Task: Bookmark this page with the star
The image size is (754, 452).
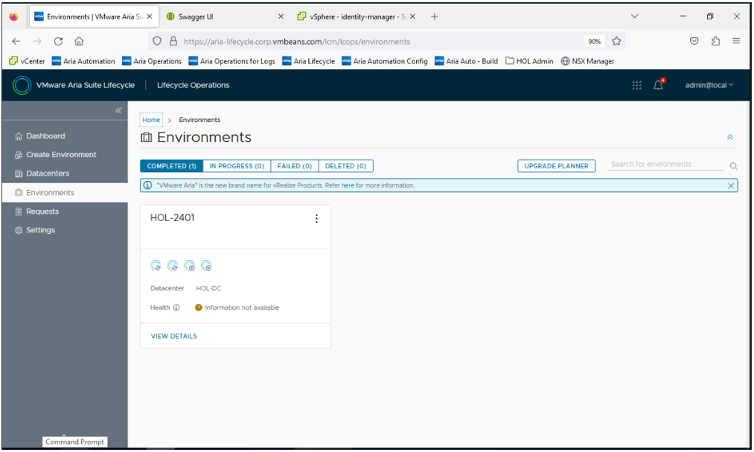Action: point(616,42)
